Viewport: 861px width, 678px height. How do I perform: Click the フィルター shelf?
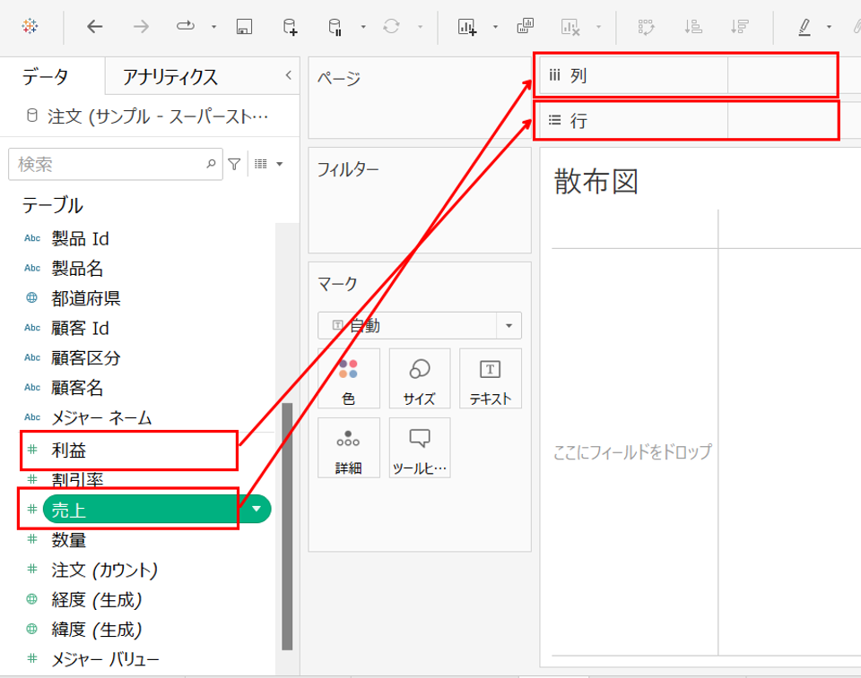(x=420, y=201)
